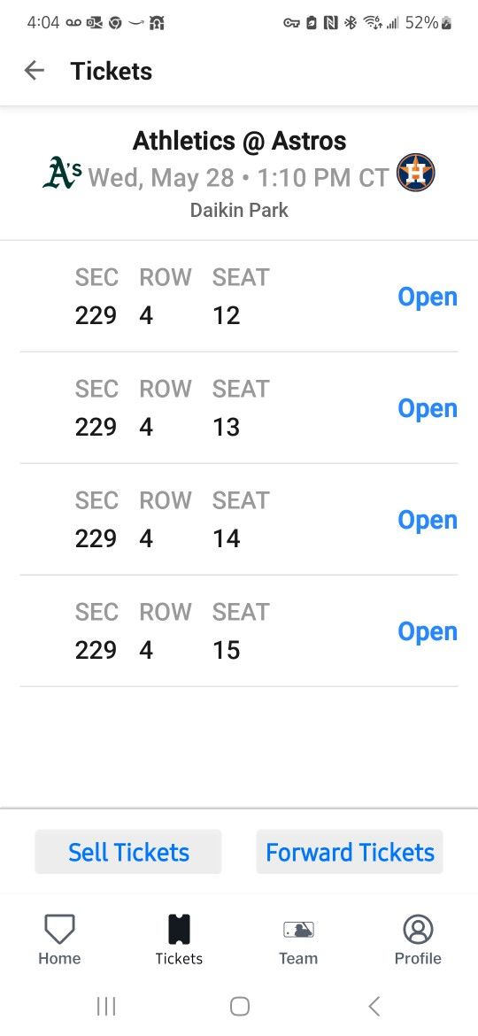This screenshot has width=478, height=1036.
Task: Tap Android recent apps button
Action: click(x=105, y=1006)
